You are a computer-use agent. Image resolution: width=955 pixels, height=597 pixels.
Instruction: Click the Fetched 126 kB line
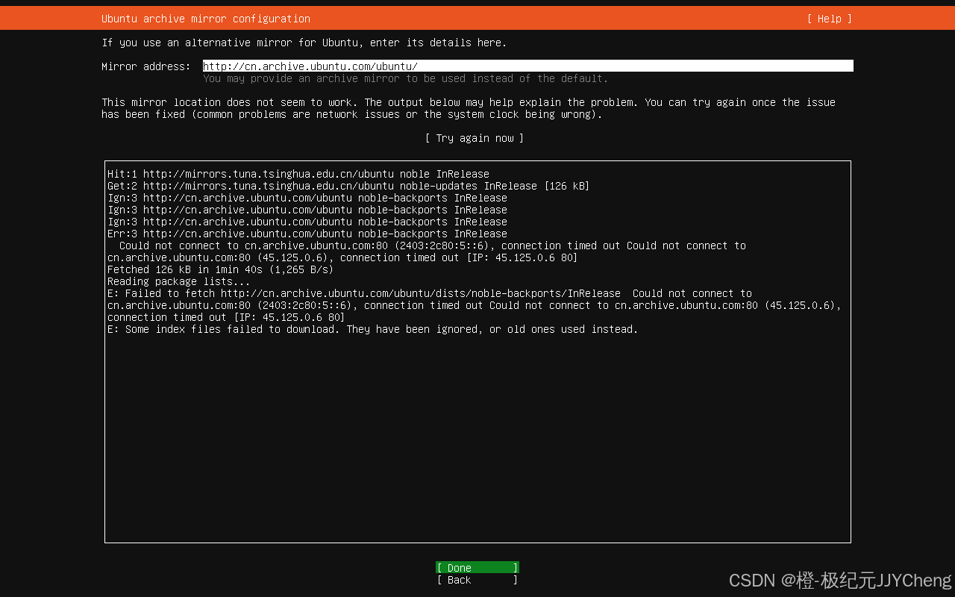(221, 269)
